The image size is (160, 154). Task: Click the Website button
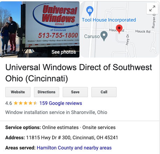coord(18,92)
